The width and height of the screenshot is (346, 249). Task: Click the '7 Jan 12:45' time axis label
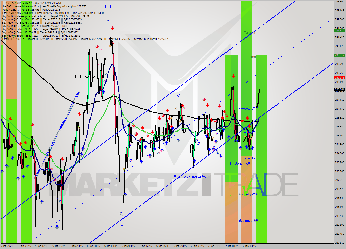[x=249, y=246]
